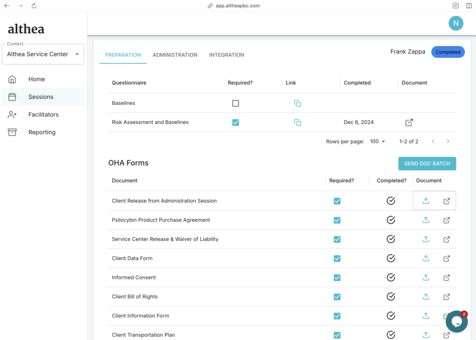Switch to the Administration tab
The height and width of the screenshot is (340, 476).
point(175,55)
